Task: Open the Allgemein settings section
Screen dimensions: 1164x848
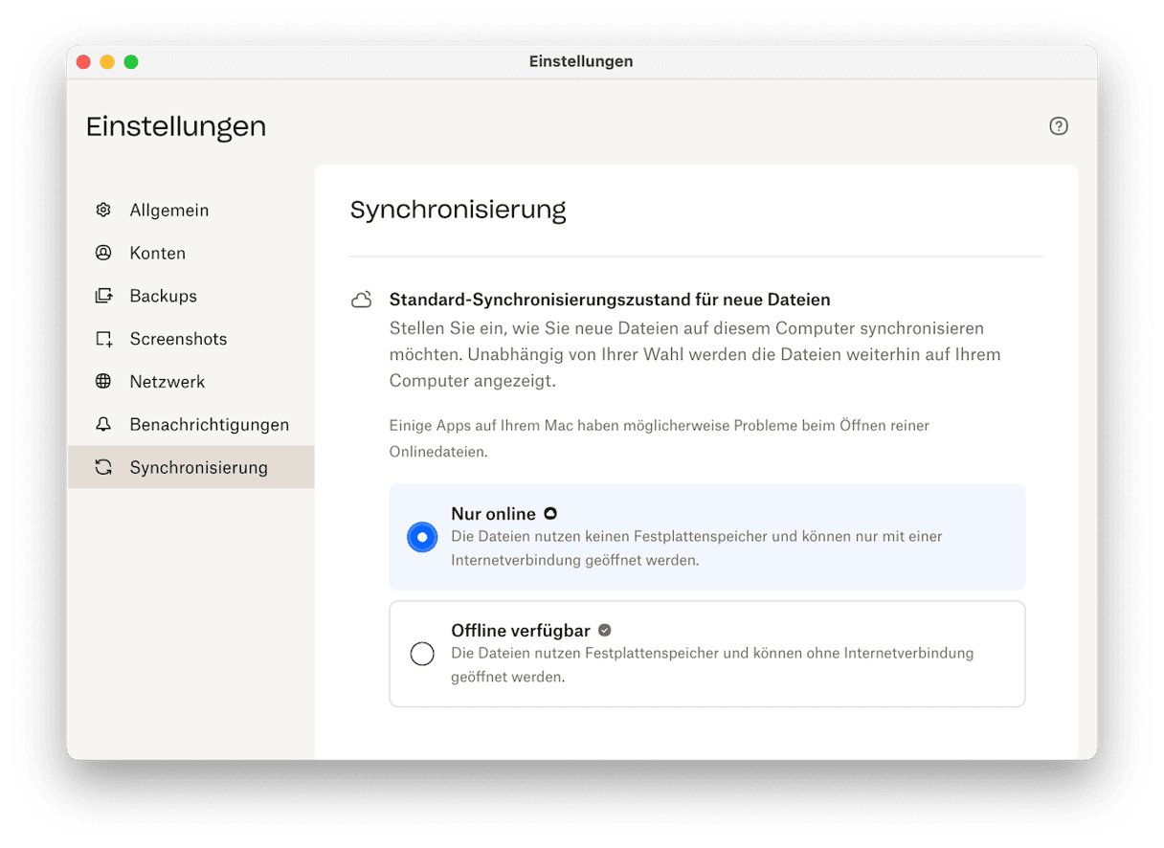Action: pyautogui.click(x=168, y=210)
